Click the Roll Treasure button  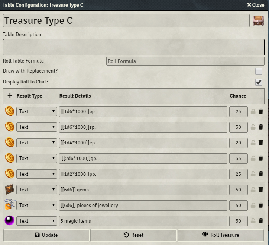point(221,235)
